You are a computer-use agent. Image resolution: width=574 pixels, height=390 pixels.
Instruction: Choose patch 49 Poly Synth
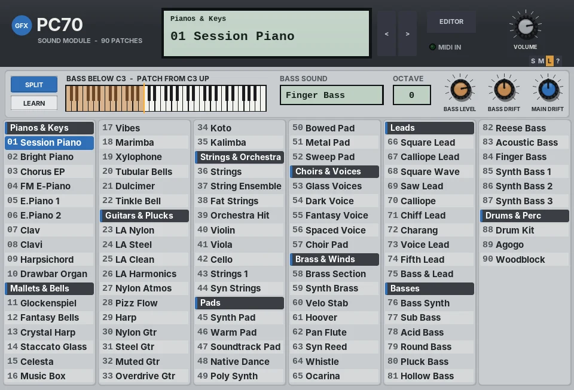click(239, 376)
